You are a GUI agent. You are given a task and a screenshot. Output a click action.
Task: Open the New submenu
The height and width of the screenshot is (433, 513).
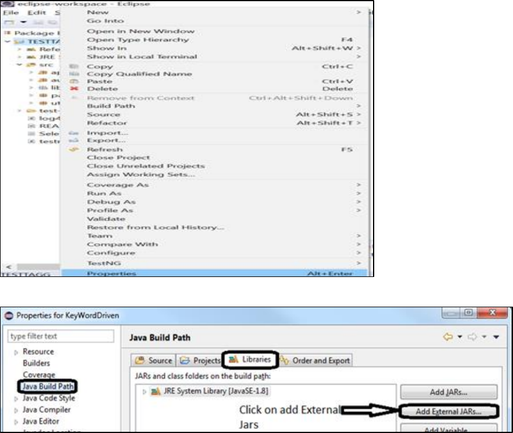(215, 12)
